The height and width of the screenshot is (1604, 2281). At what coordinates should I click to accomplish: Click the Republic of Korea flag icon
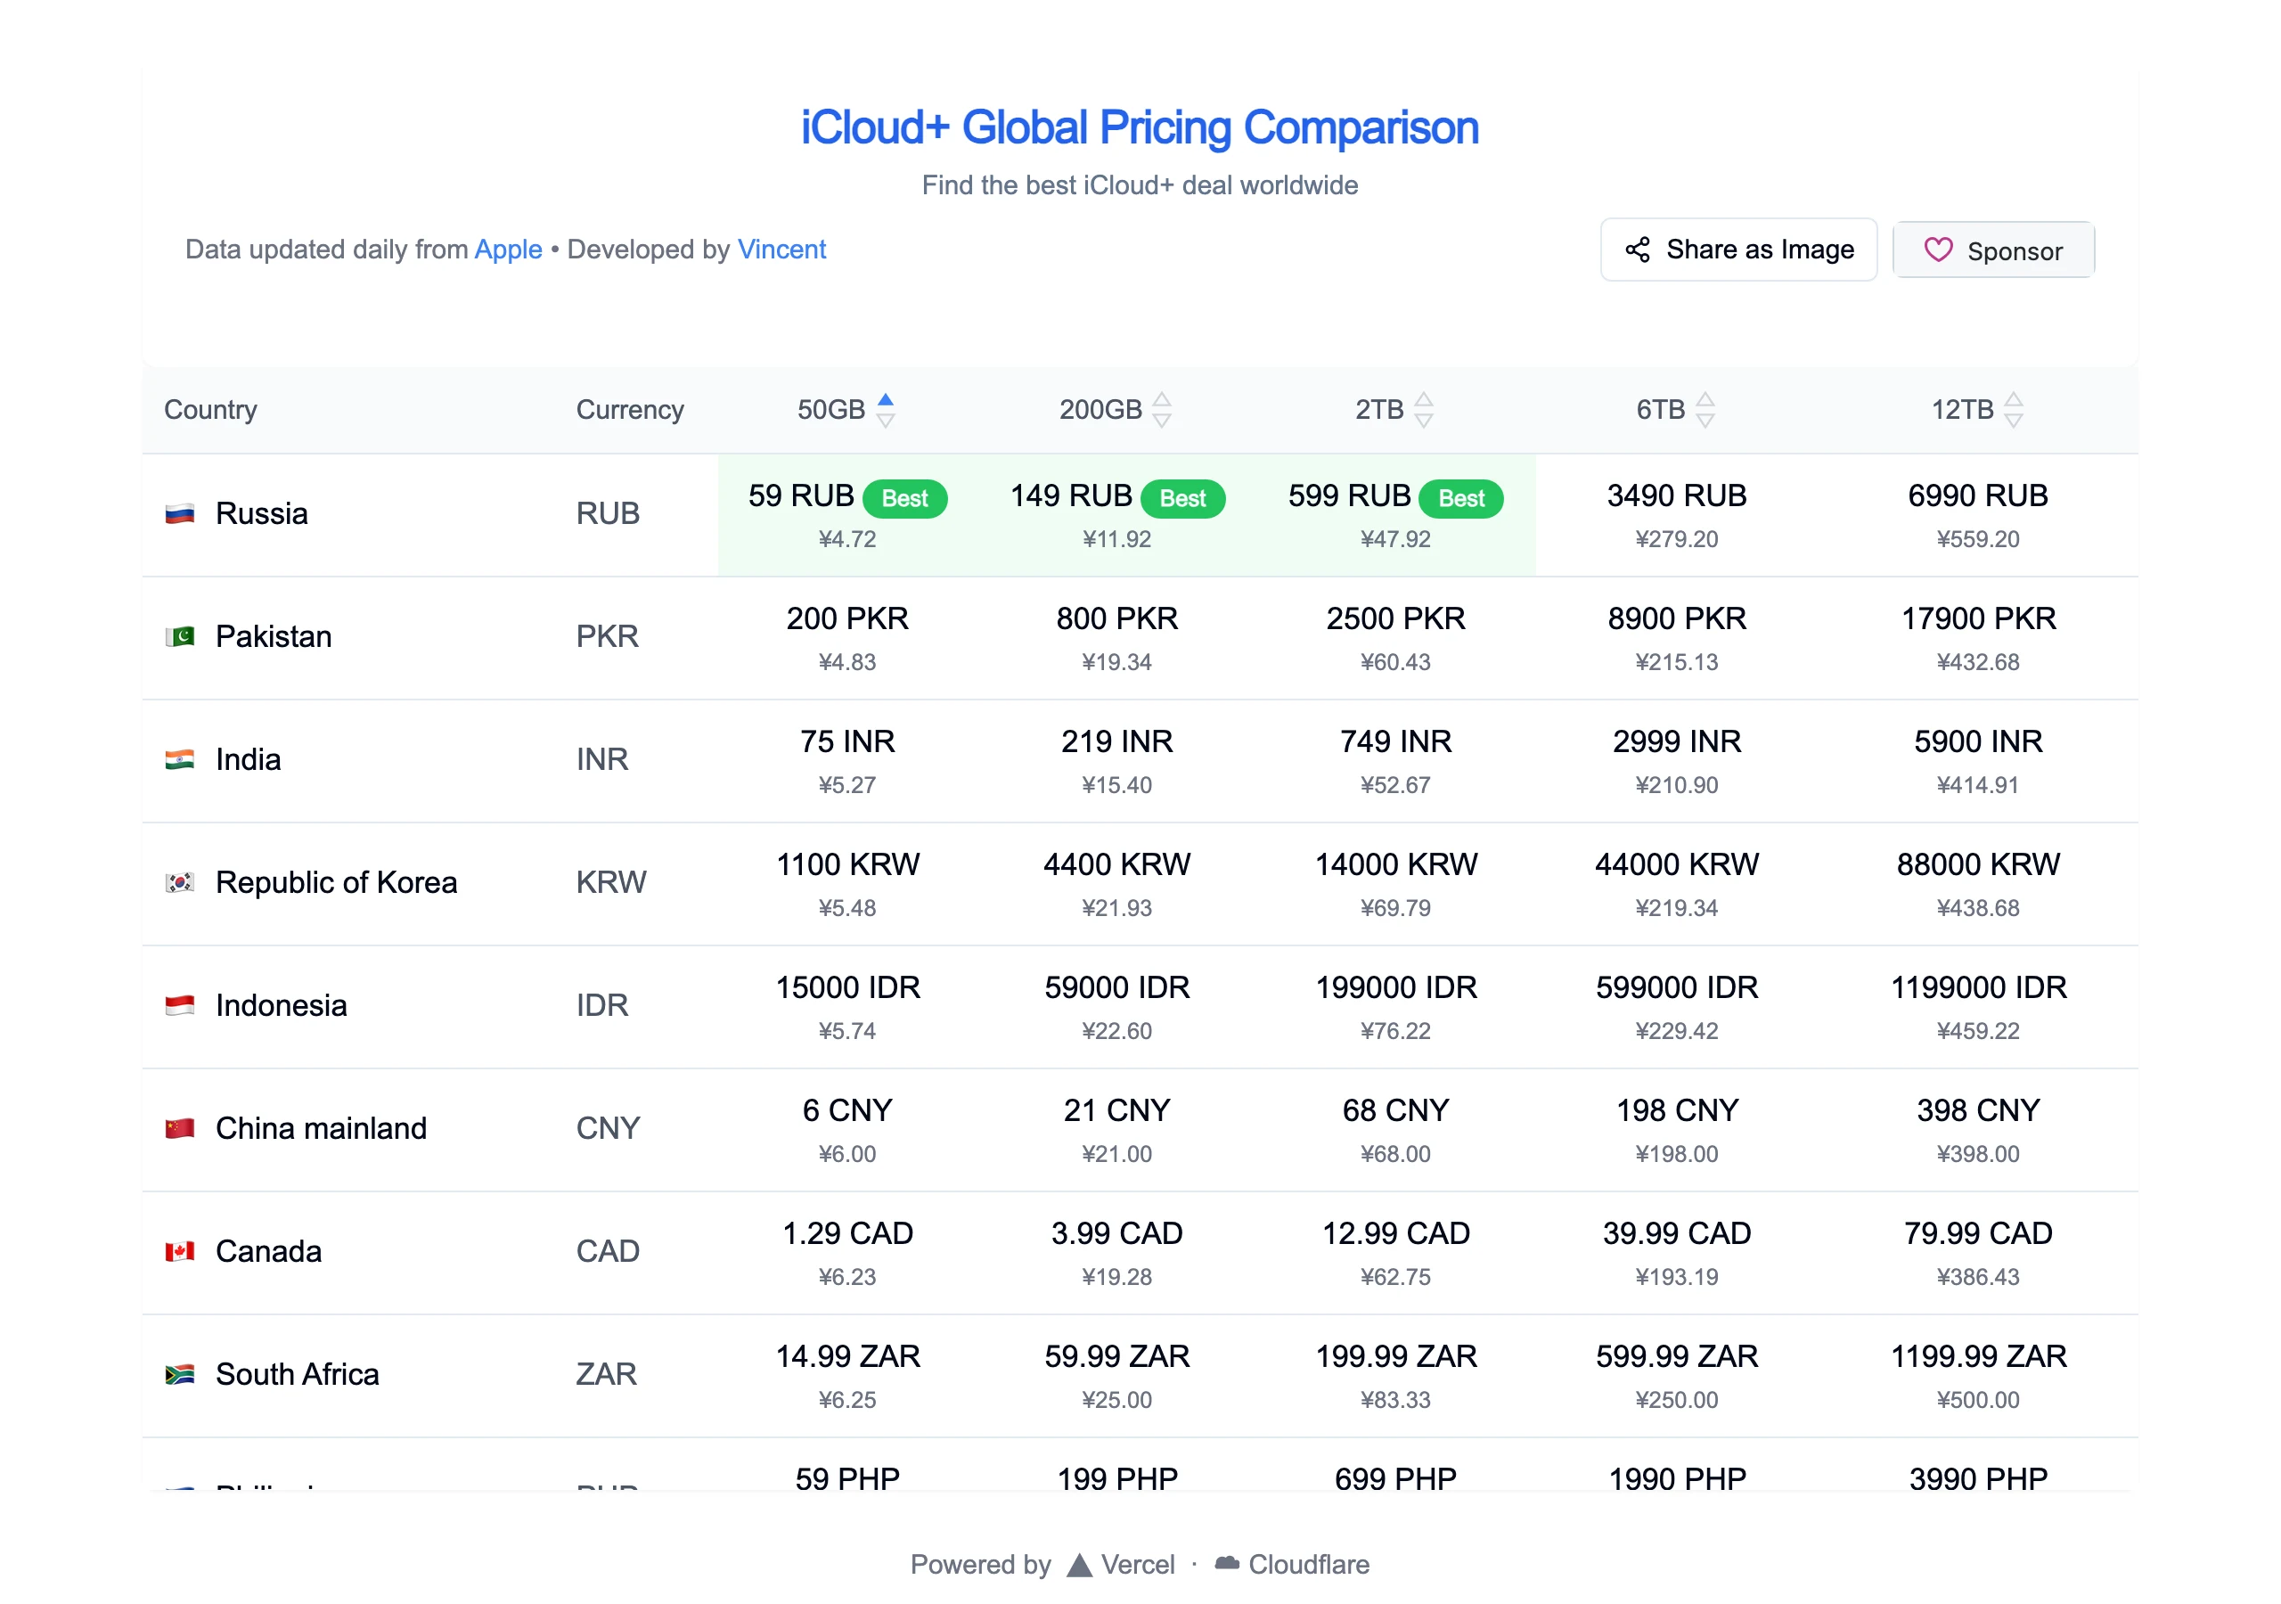tap(180, 882)
